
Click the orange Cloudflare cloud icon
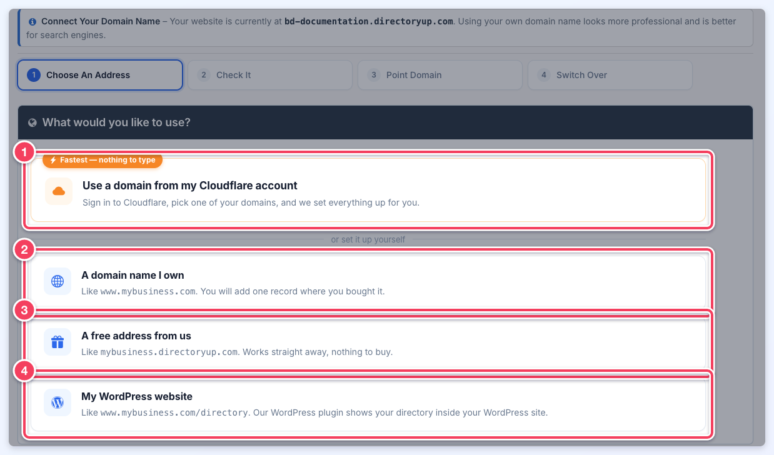click(x=59, y=191)
